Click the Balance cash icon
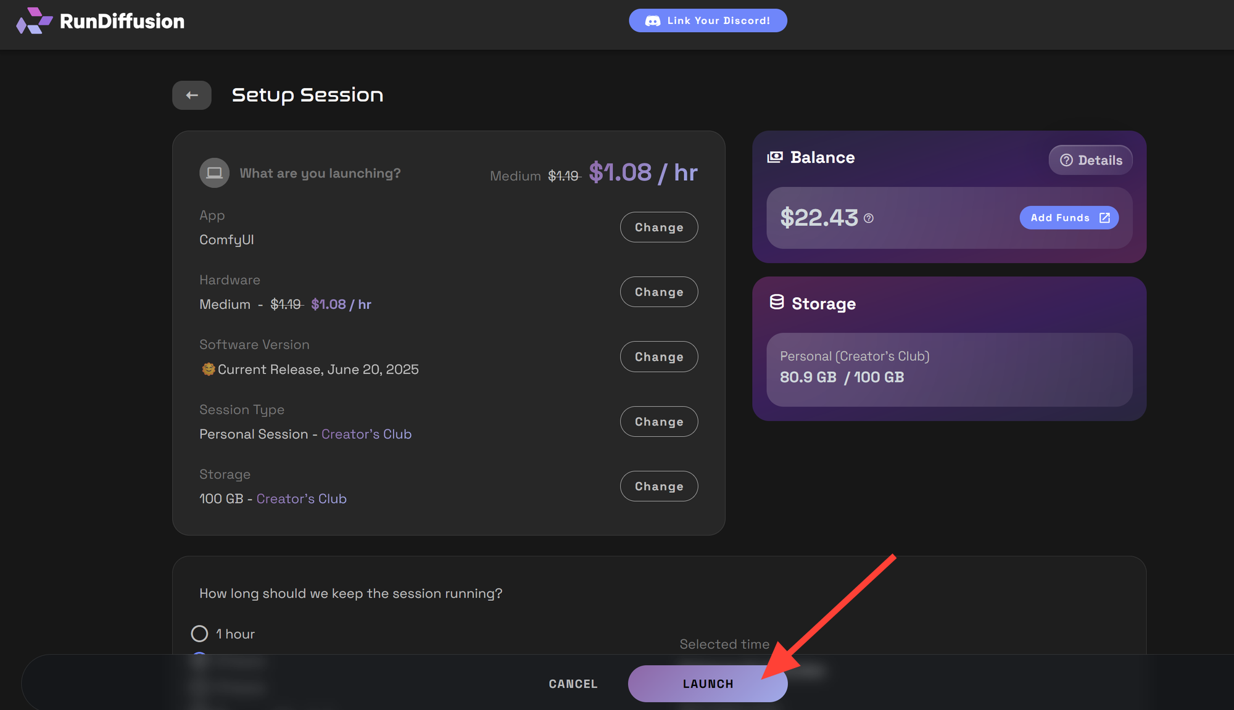 click(775, 157)
